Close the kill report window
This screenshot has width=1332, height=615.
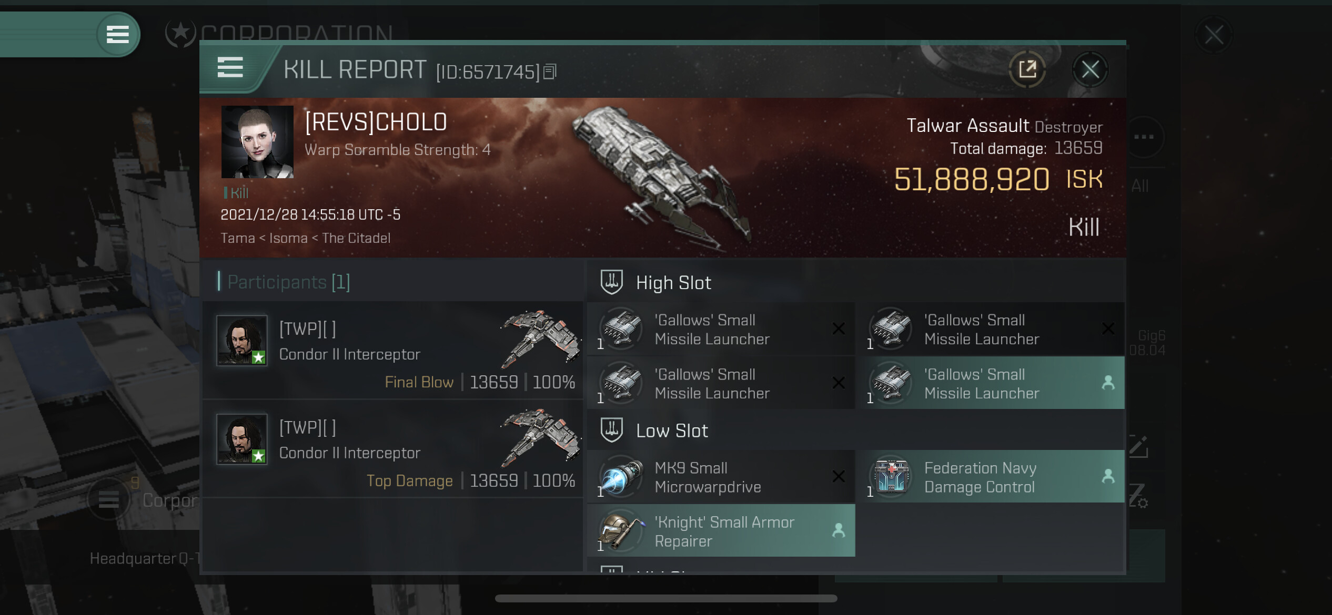point(1090,69)
